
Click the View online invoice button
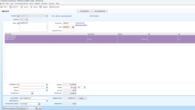coord(100,11)
